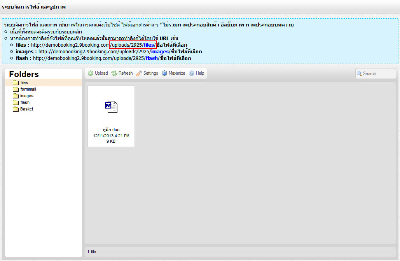Image resolution: width=400 pixels, height=261 pixels.
Task: Open Settings via the wrench icon
Action: tap(139, 73)
